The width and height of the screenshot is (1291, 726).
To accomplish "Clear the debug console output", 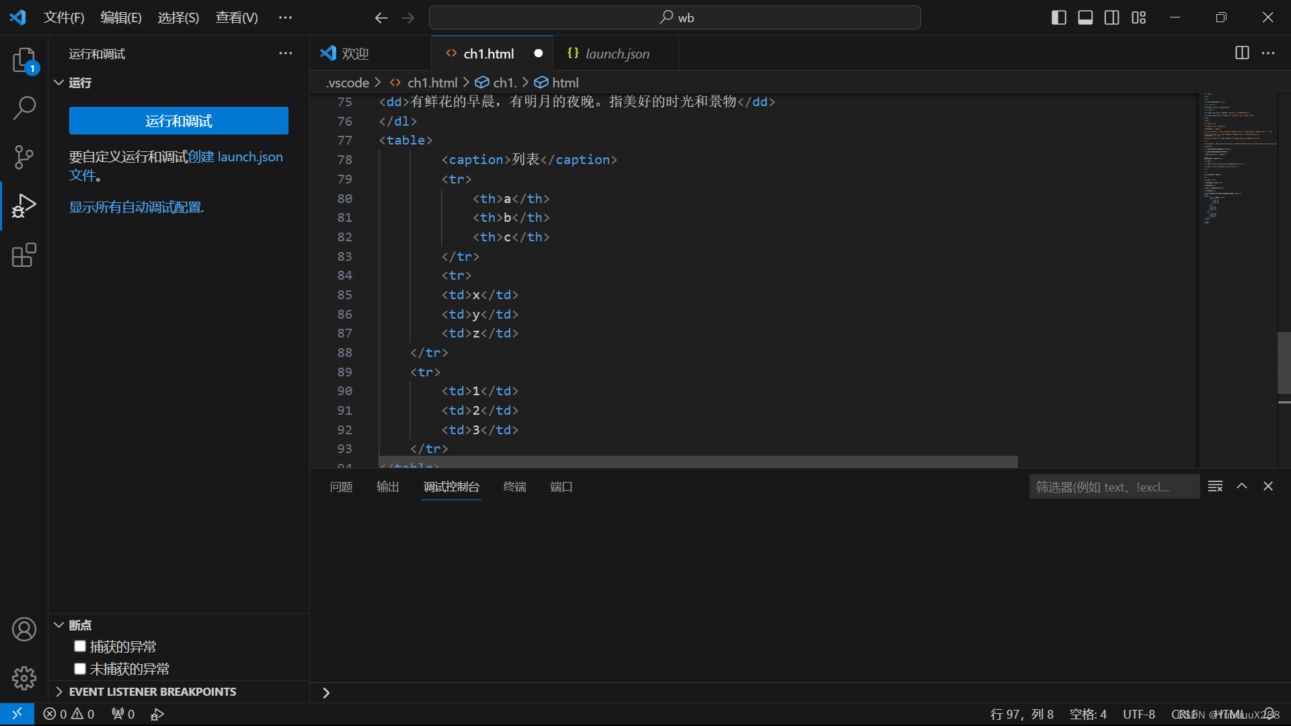I will (x=1215, y=486).
